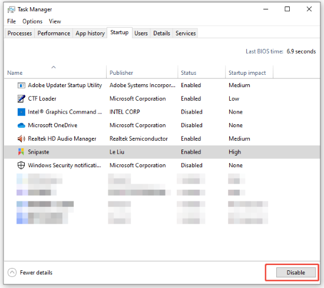324x288 pixels.
Task: Select the Windows Security notification name text
Action: [64, 165]
